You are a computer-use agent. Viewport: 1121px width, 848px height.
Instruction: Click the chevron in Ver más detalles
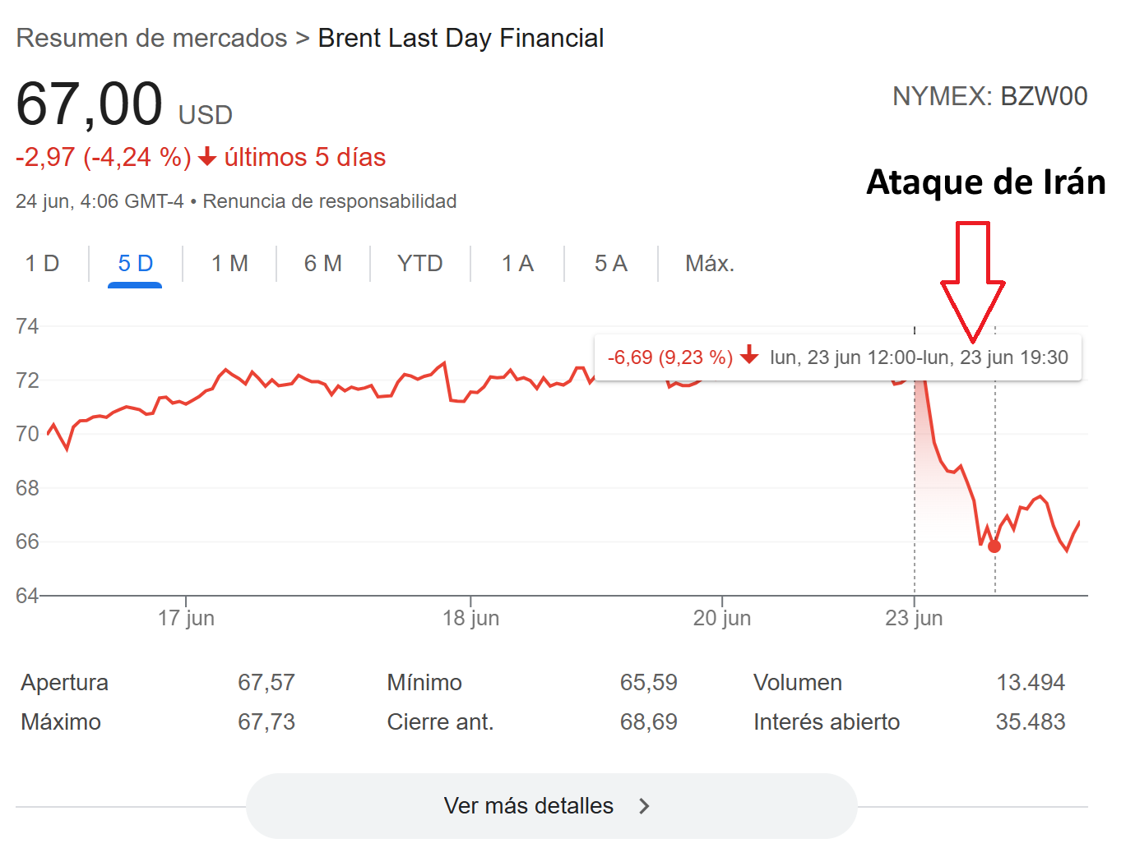[x=644, y=806]
